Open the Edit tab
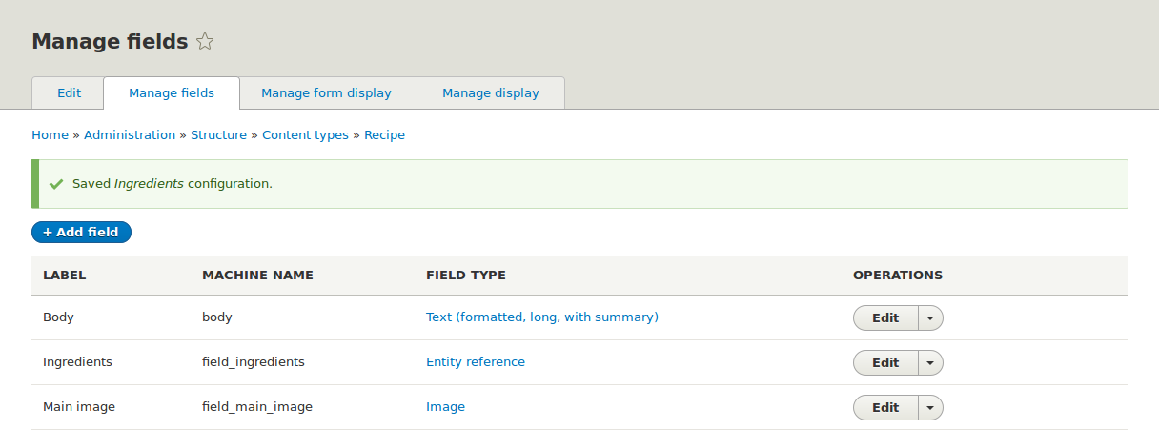The image size is (1159, 430). [69, 93]
